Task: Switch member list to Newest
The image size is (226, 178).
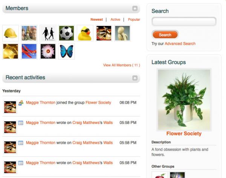Action: coord(96,20)
